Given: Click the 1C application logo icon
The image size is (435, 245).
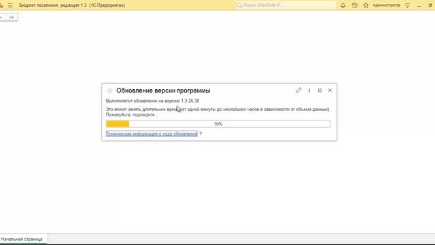Looking at the screenshot, I should click(1, 5).
